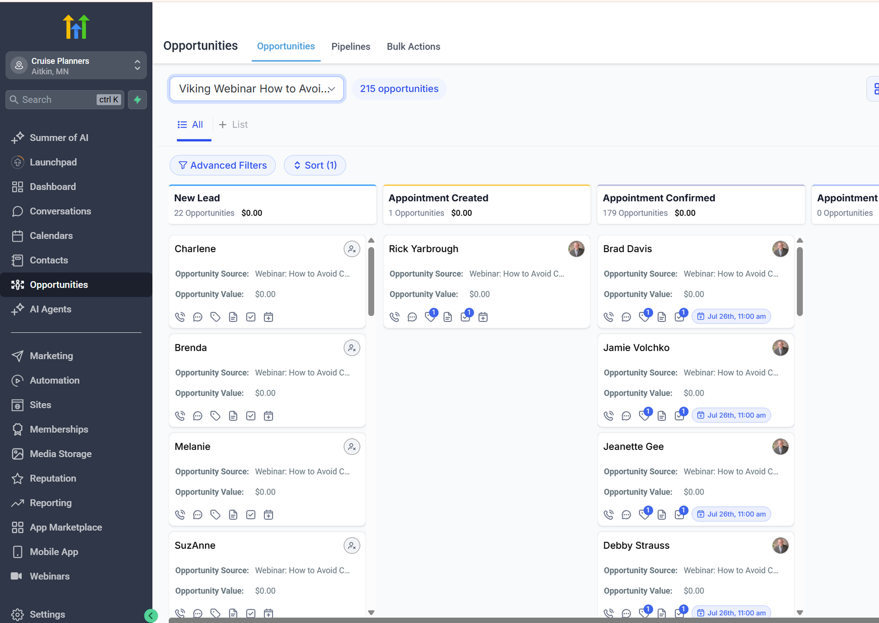Open Reputation in the sidebar
Image resolution: width=879 pixels, height=623 pixels.
point(76,479)
